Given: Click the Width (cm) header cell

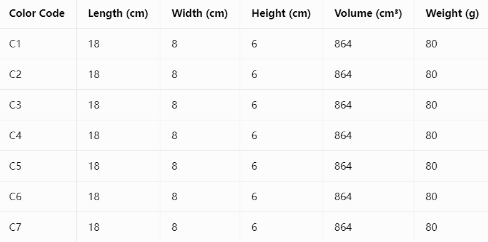Looking at the screenshot, I should coord(200,13).
